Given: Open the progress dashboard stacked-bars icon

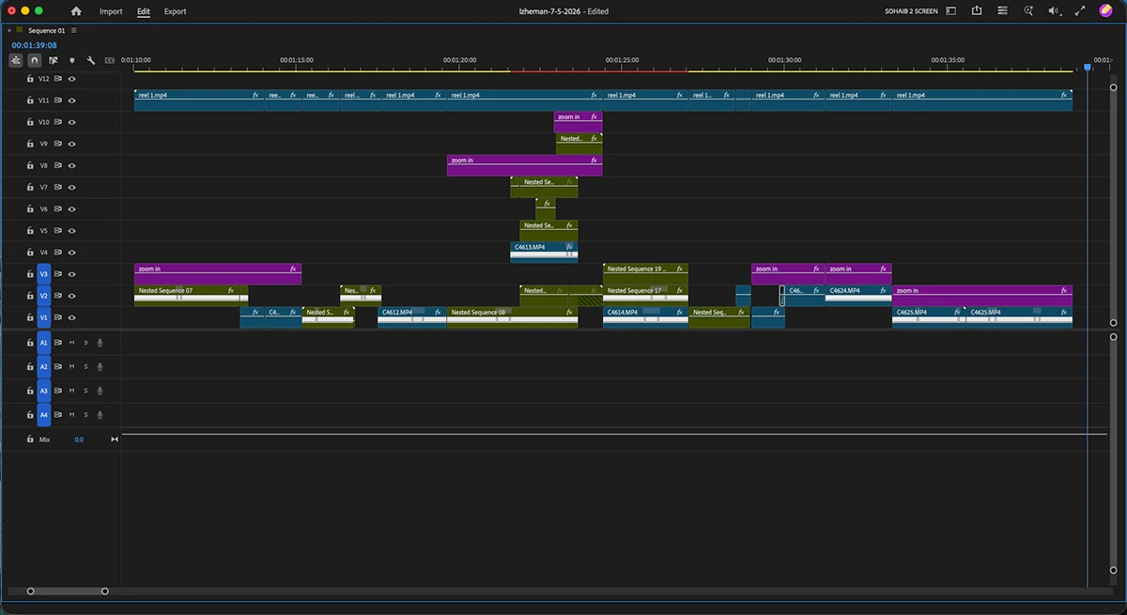Looking at the screenshot, I should tap(1003, 11).
